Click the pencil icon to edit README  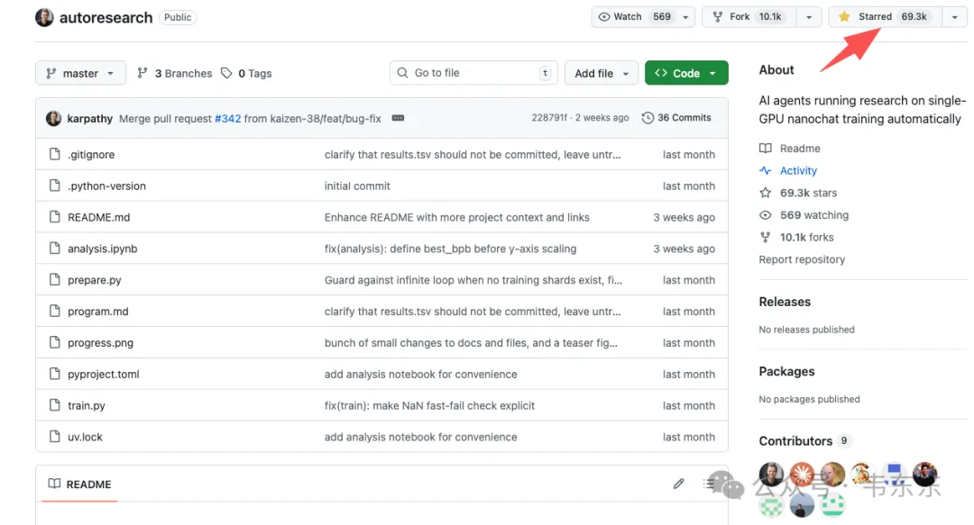click(678, 484)
